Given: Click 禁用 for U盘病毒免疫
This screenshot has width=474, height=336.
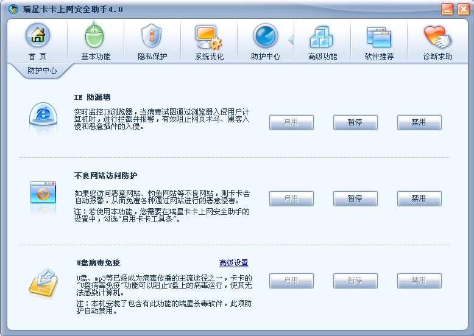Looking at the screenshot, I should pyautogui.click(x=419, y=281).
